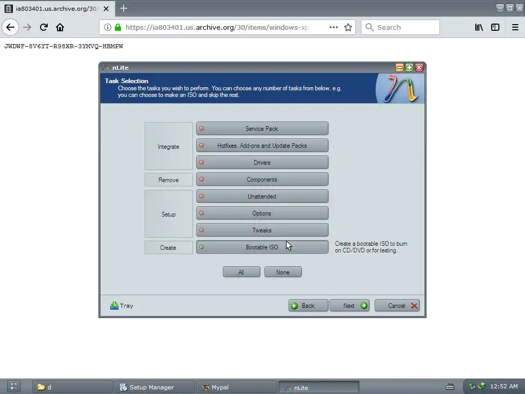Open the browser Library icon
Viewport: 525px width, 394px height.
coord(479,27)
